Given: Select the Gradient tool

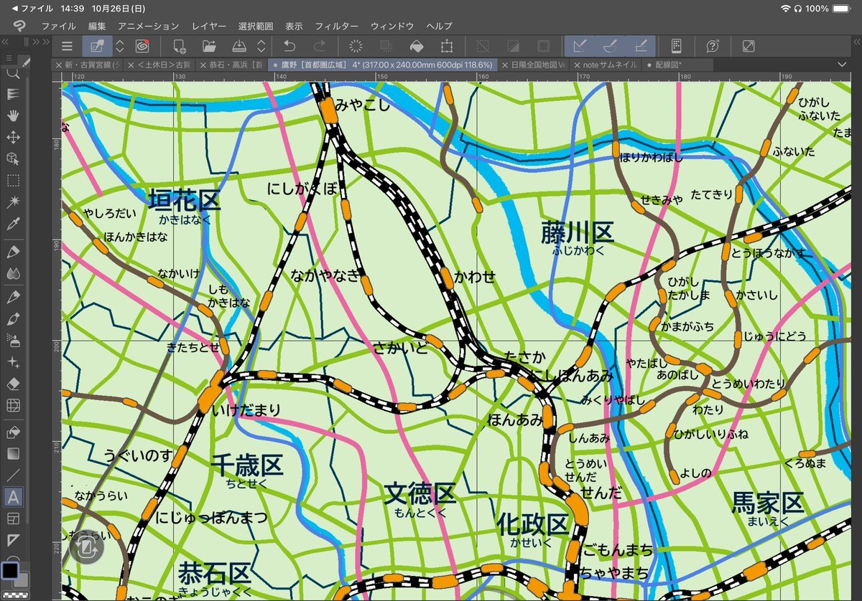Looking at the screenshot, I should pos(13,453).
